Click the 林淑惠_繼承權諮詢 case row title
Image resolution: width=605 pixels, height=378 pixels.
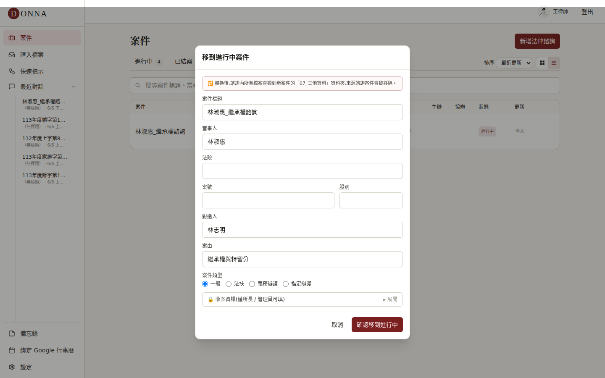[x=160, y=131]
